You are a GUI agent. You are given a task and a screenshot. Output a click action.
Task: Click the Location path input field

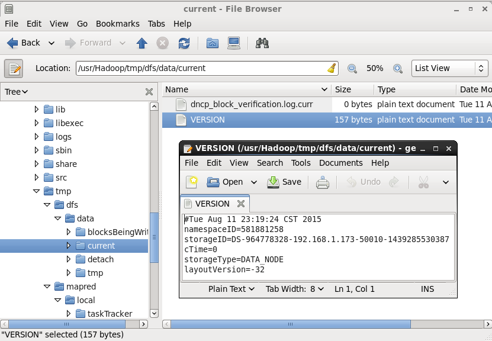coord(207,69)
